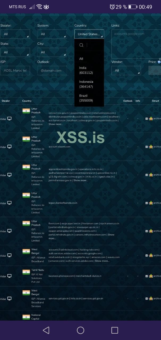Open the City filter dropdown
Image resolution: width=161 pixels, height=340 pixels.
point(52,52)
